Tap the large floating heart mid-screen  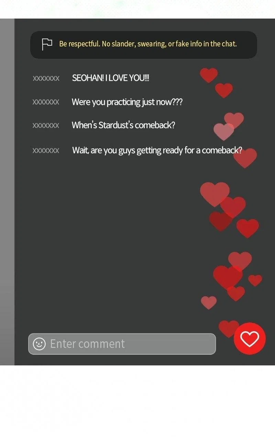[x=214, y=194]
